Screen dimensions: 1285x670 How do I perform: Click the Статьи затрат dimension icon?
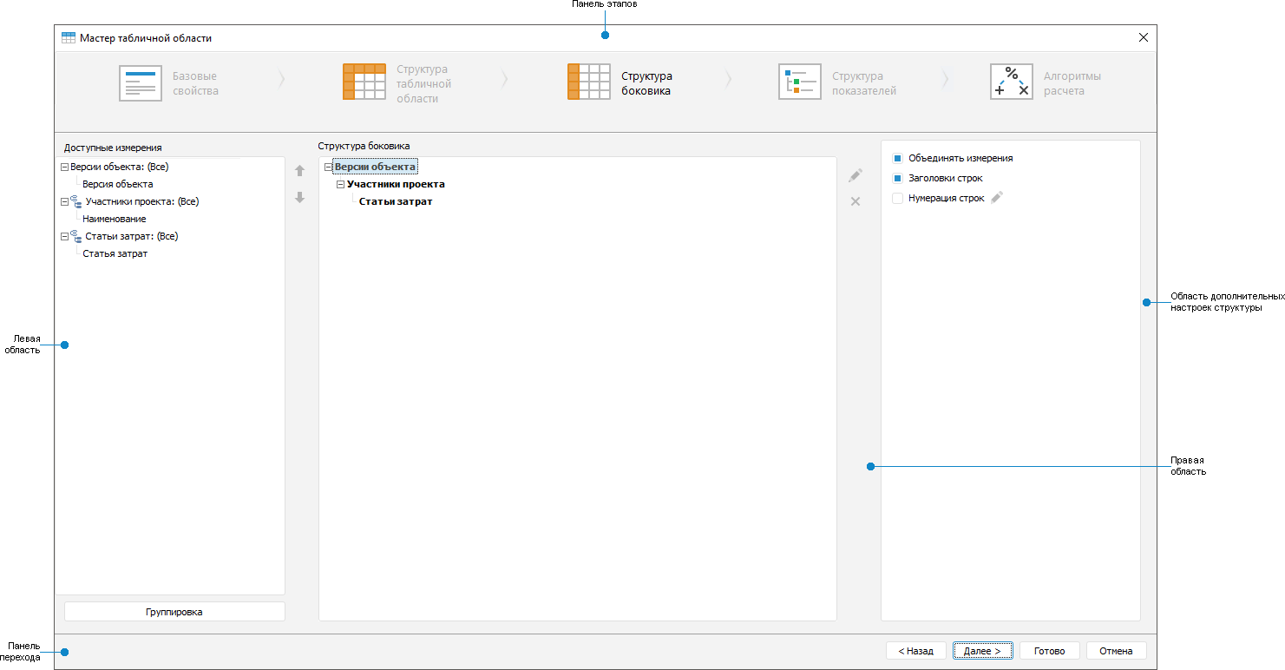[x=76, y=236]
